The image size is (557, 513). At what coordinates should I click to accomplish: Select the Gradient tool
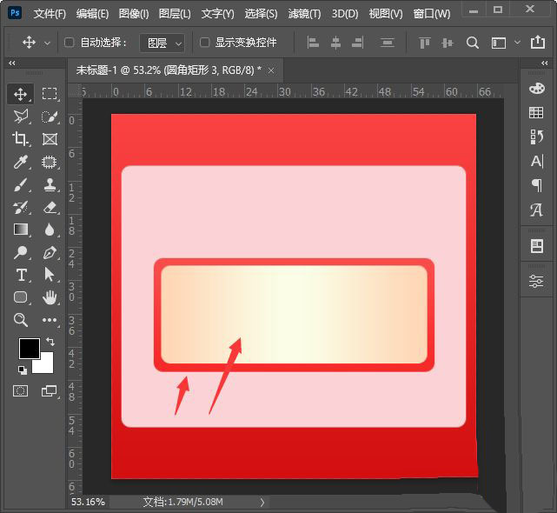pos(21,230)
